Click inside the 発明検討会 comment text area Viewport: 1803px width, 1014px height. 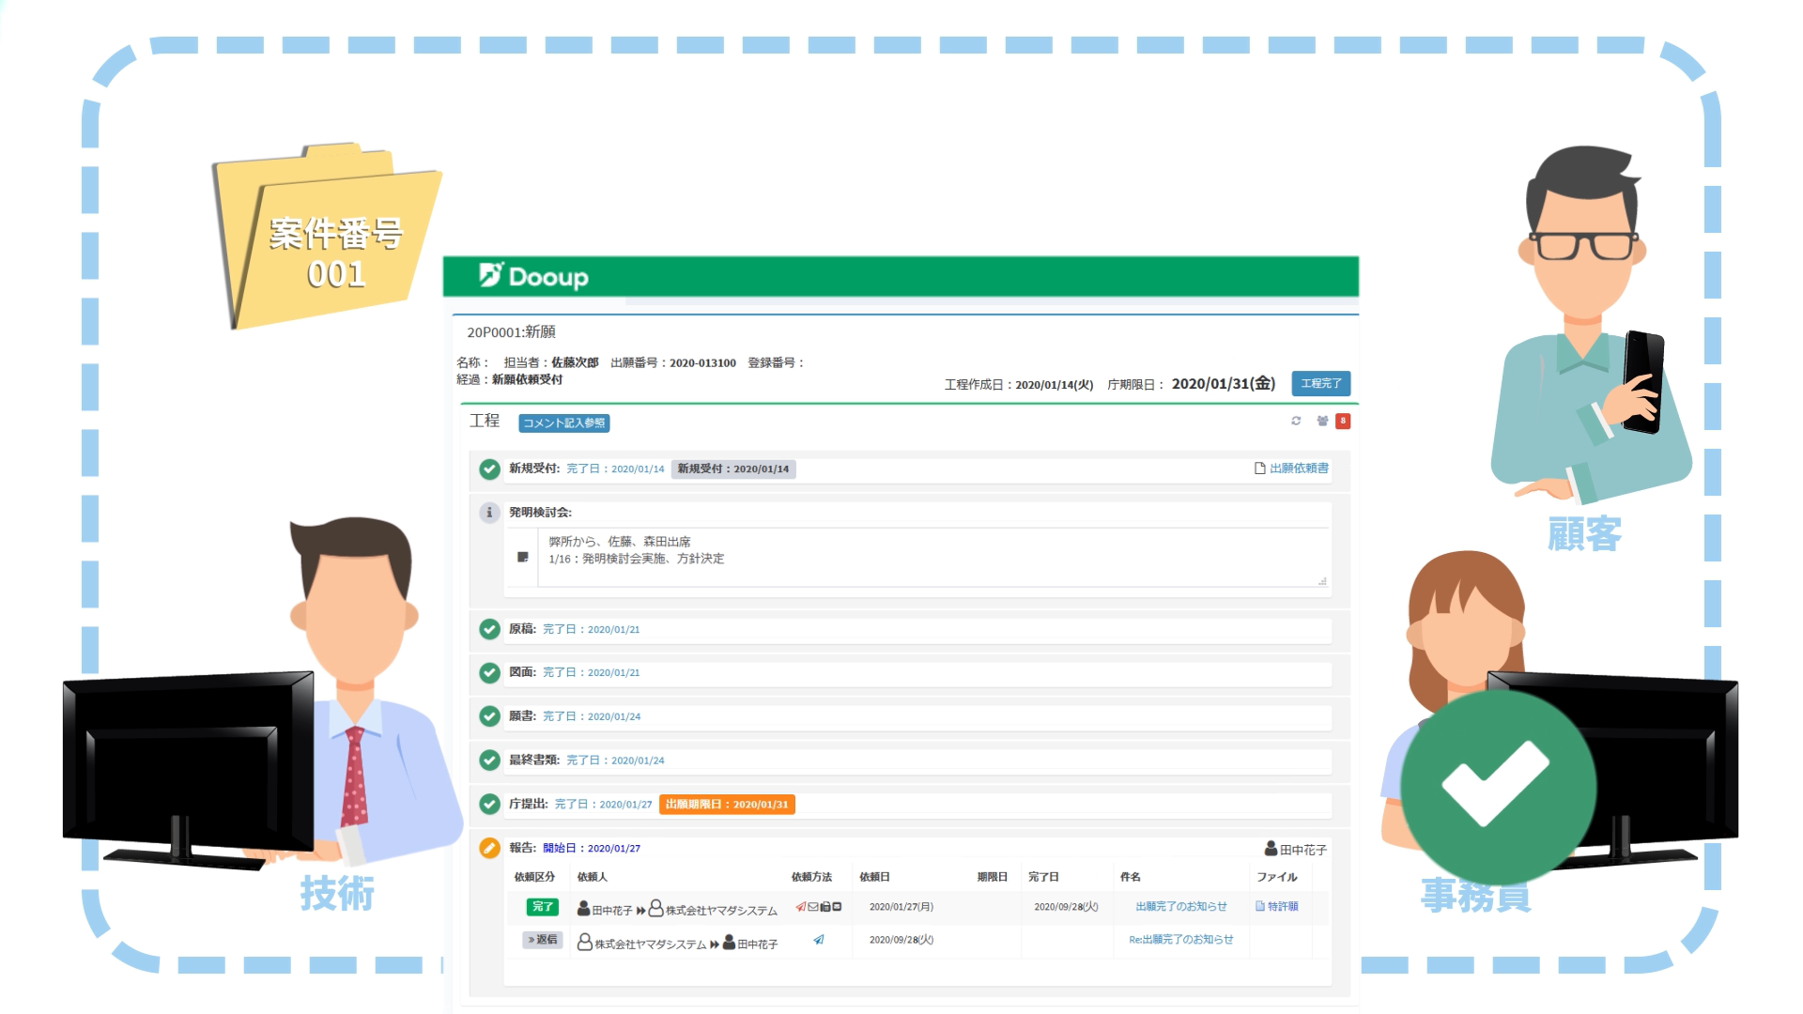point(933,558)
